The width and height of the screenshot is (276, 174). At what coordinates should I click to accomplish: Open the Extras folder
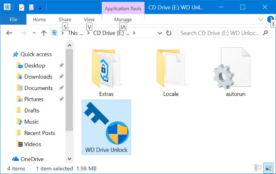tap(106, 72)
